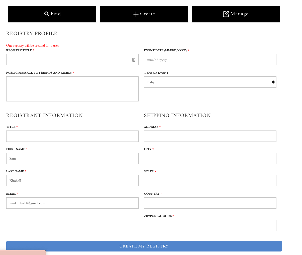Click the Zip/Postal Code label

click(x=159, y=216)
